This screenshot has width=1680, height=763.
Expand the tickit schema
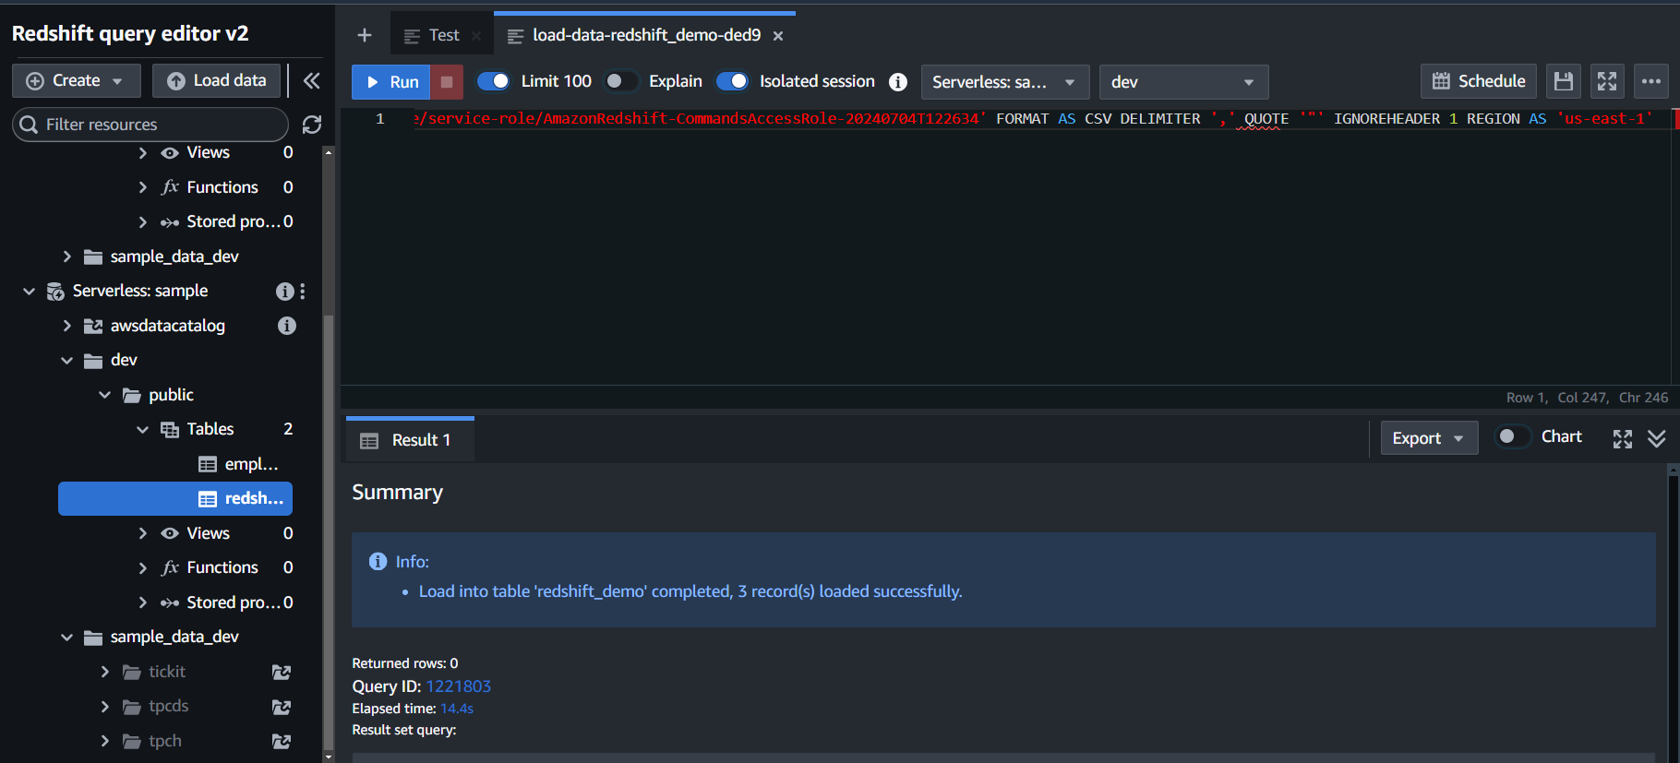coord(104,672)
